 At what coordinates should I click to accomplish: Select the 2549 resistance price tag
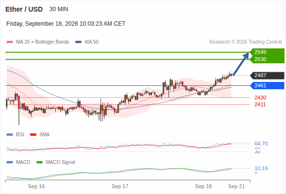click(268, 52)
